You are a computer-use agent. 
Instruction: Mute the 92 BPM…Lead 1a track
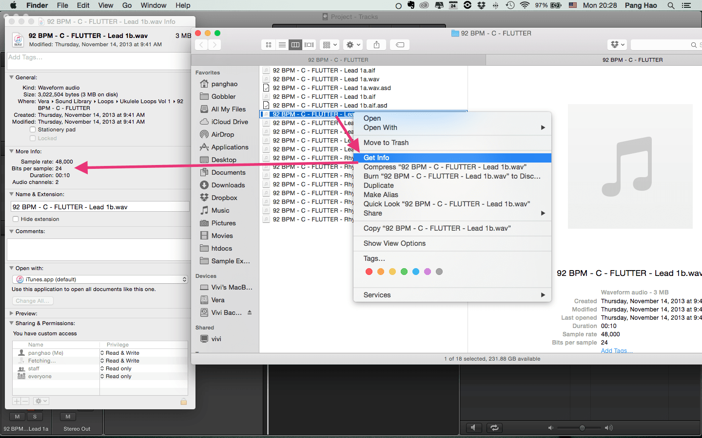[17, 417]
